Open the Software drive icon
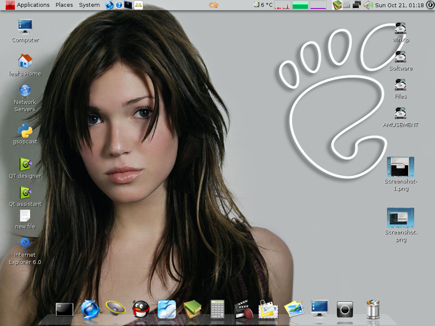The image size is (435, 326). pos(400,57)
